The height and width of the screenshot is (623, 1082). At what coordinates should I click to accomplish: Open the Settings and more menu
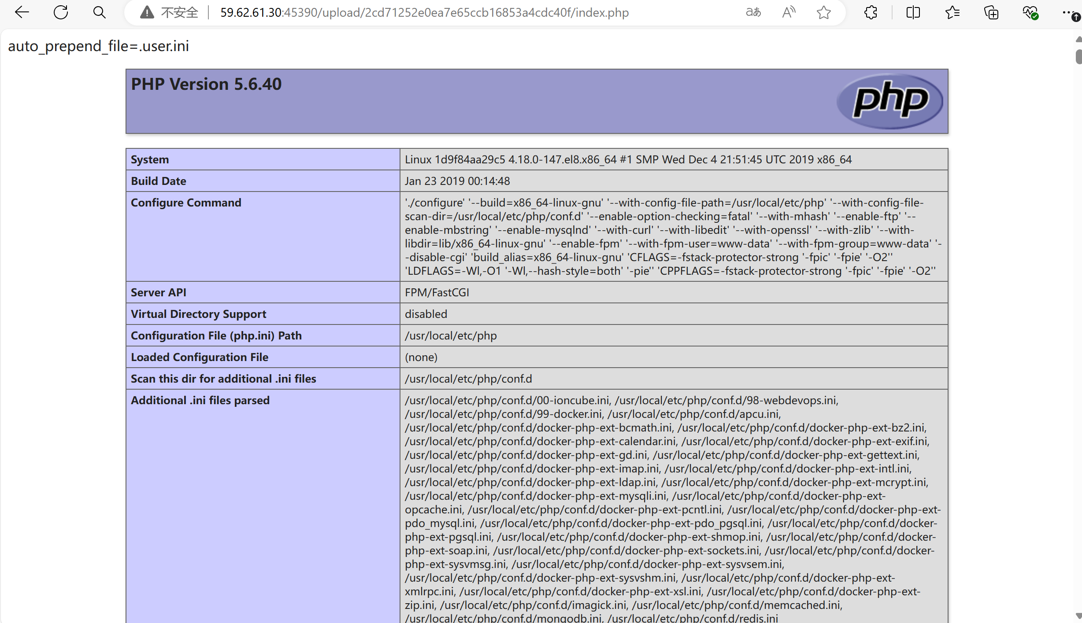coord(1068,12)
